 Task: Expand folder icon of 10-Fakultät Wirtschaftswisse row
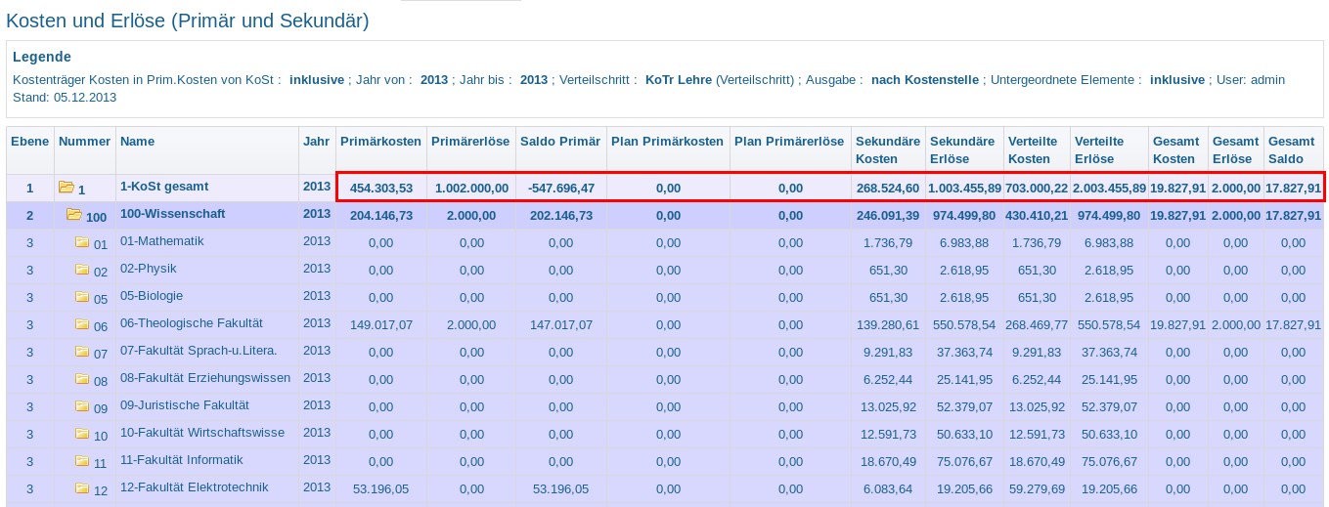(x=82, y=433)
